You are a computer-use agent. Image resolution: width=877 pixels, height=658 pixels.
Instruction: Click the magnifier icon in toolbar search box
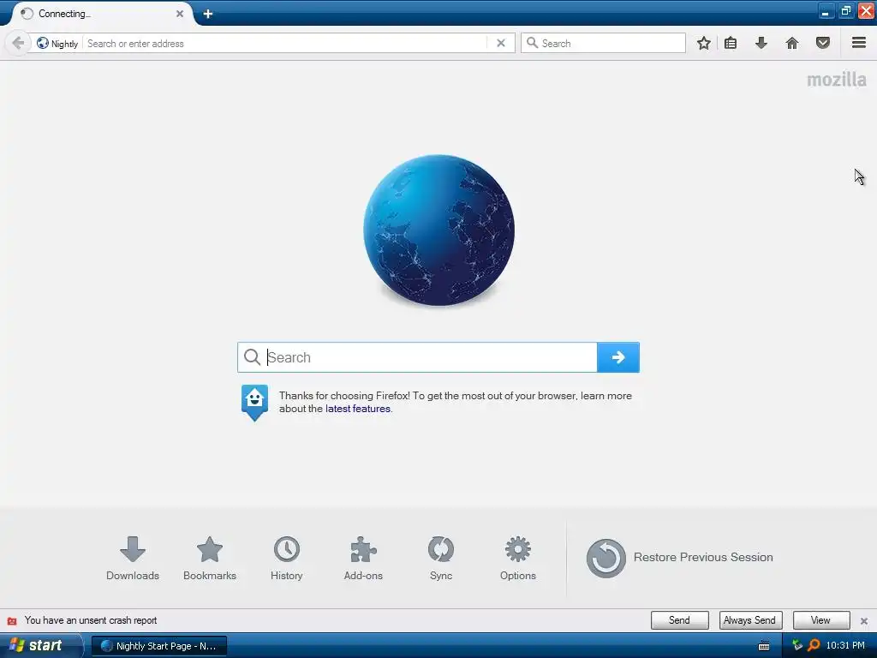(532, 43)
